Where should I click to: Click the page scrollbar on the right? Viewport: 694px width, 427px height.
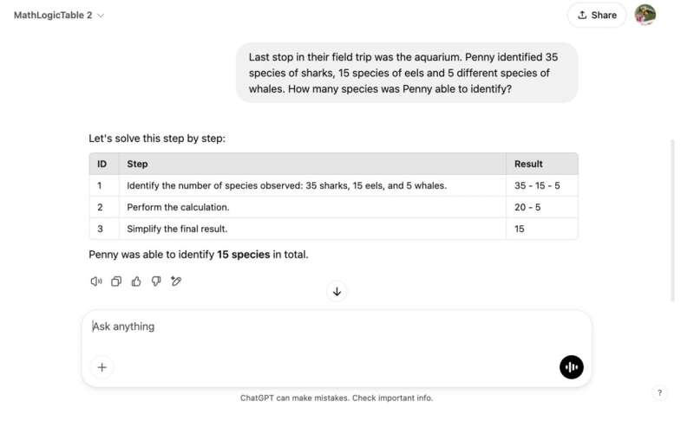pyautogui.click(x=673, y=217)
